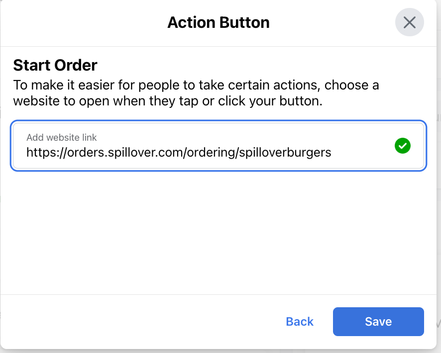
Task: Click the empty footer area left of Back
Action: [141, 322]
